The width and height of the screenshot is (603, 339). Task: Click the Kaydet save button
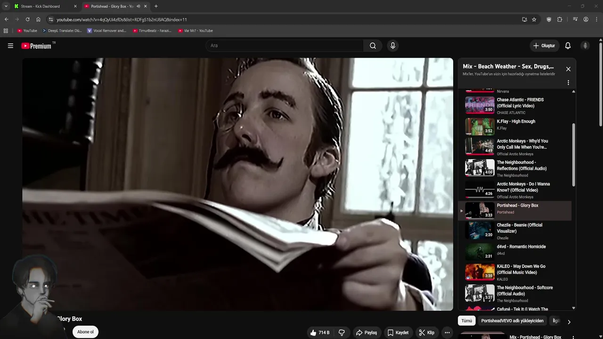398,332
